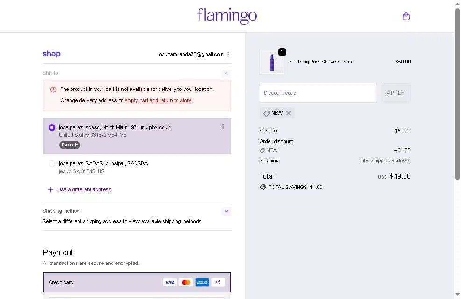Viewport: 461px width, 299px height.
Task: Click the total savings tag icon
Action: [x=263, y=187]
